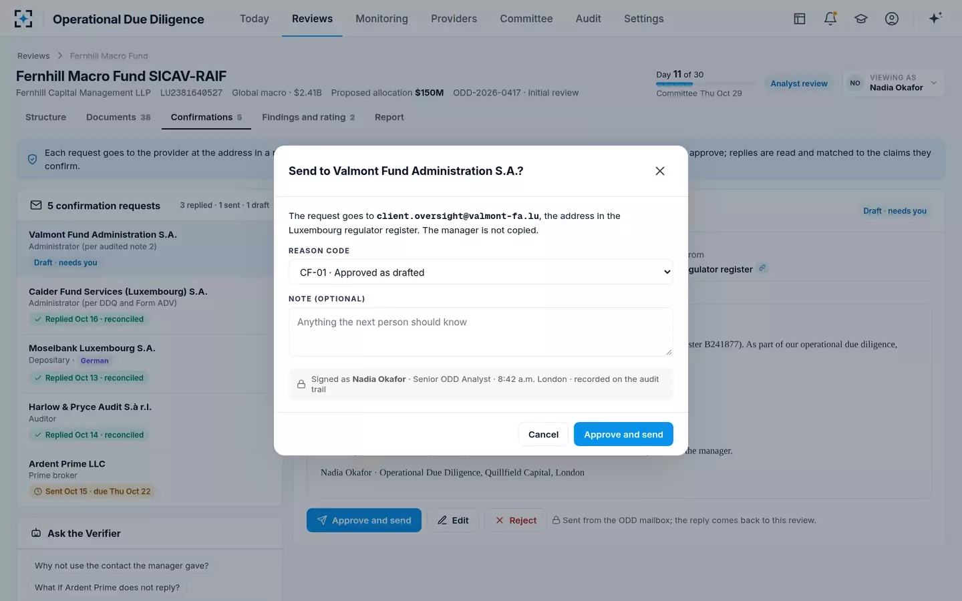Ask "What if Ardent Prime does not reply?"
Screen dimensions: 962x601
pyautogui.click(x=107, y=588)
